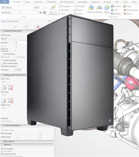Open the ASTM A36 material dropdown
This screenshot has width=139, height=157.
pyautogui.click(x=19, y=13)
